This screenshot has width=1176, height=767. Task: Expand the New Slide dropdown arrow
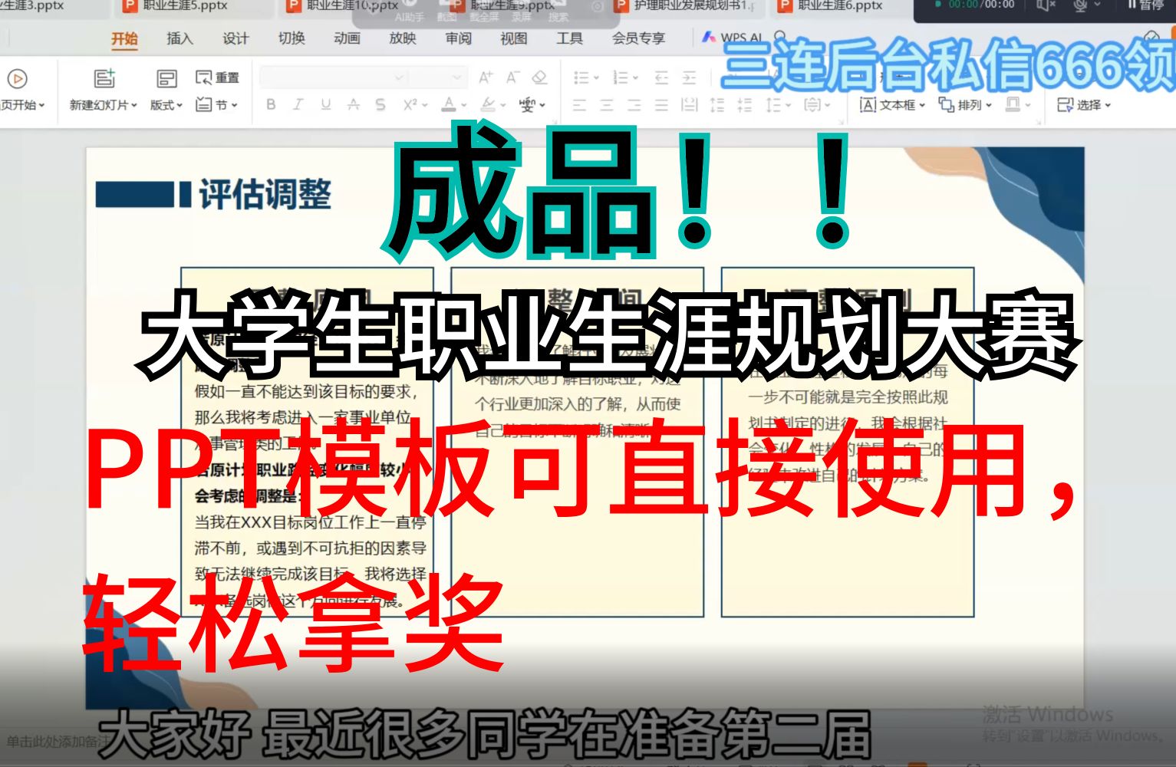pos(134,105)
